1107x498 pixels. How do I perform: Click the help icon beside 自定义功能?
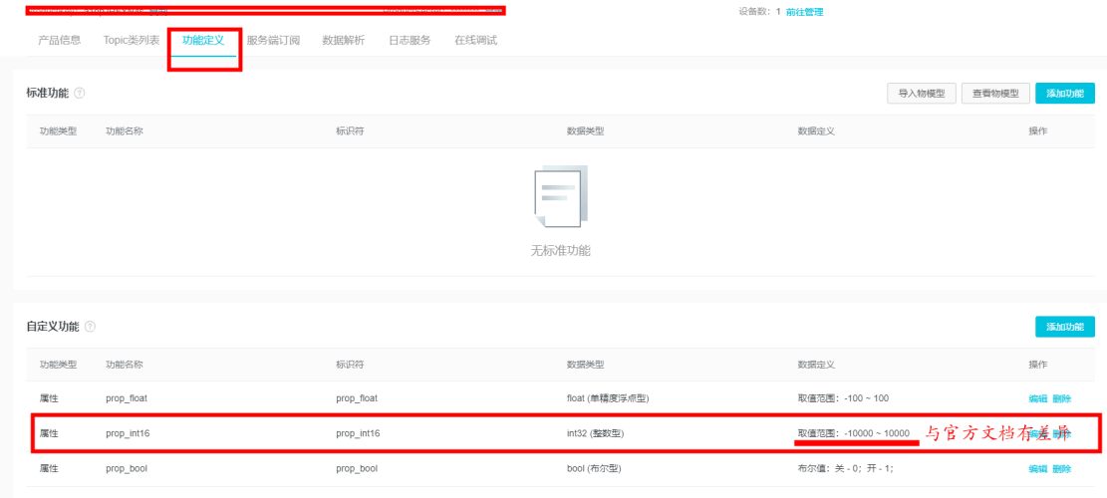[x=90, y=327]
